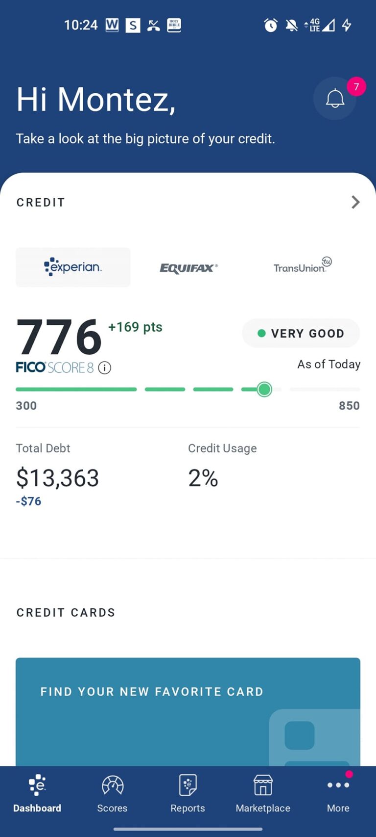
Task: Open the Reports document icon
Action: [x=188, y=785]
